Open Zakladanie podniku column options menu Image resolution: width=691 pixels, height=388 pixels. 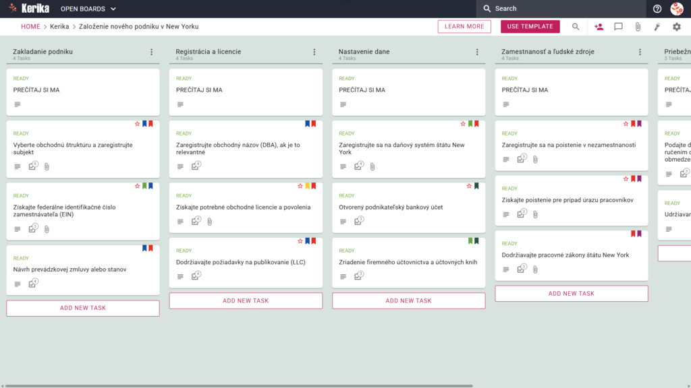pyautogui.click(x=152, y=52)
